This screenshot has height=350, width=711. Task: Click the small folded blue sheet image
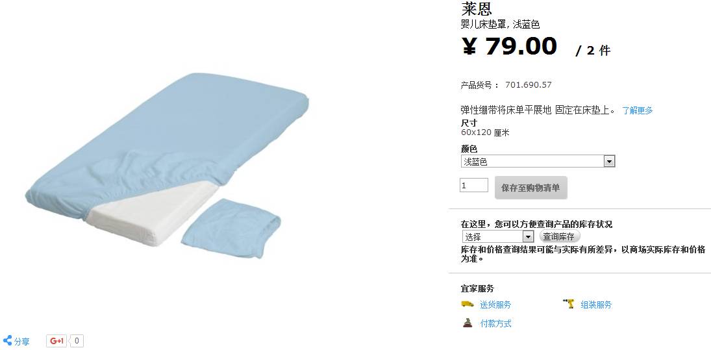[x=231, y=228]
